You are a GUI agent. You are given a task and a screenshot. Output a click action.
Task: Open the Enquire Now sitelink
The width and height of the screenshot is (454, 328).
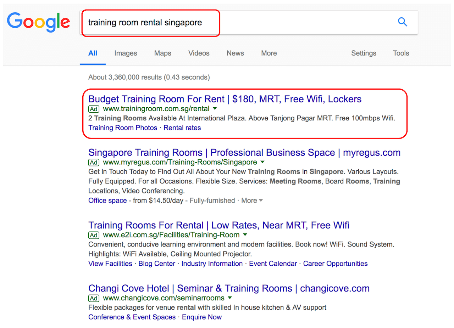point(202,317)
